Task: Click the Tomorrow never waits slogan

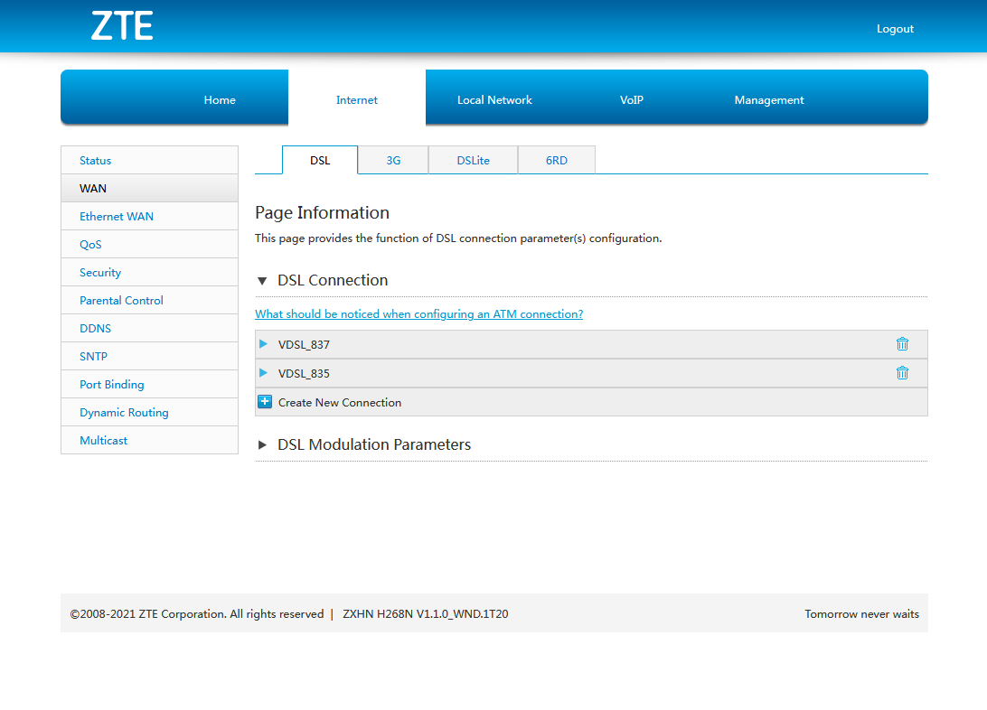Action: coord(861,613)
